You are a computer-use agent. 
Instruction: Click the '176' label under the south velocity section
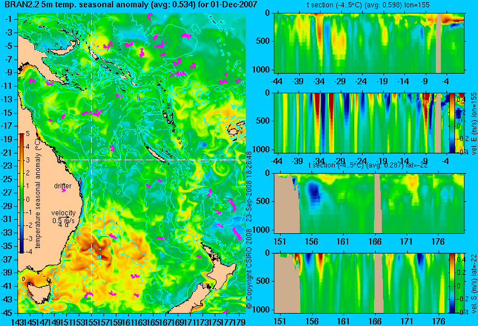[x=438, y=322]
